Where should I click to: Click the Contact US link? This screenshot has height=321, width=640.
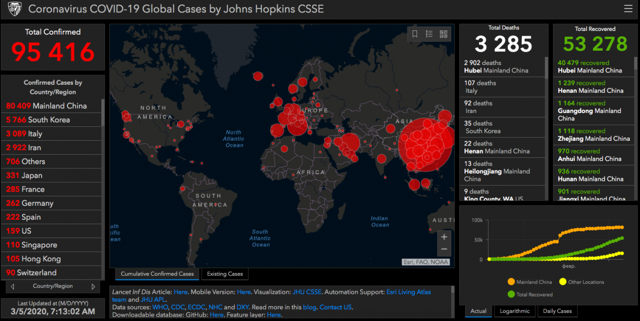(x=335, y=307)
